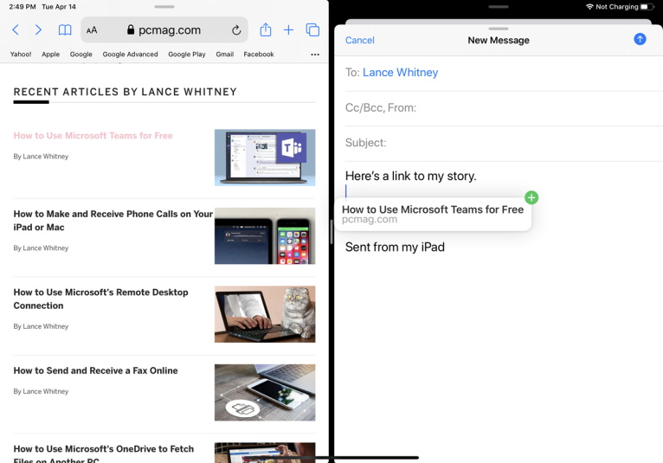Screen dimensions: 663x463
Task: Open the Remote Desktop Connection article
Action: (100, 299)
